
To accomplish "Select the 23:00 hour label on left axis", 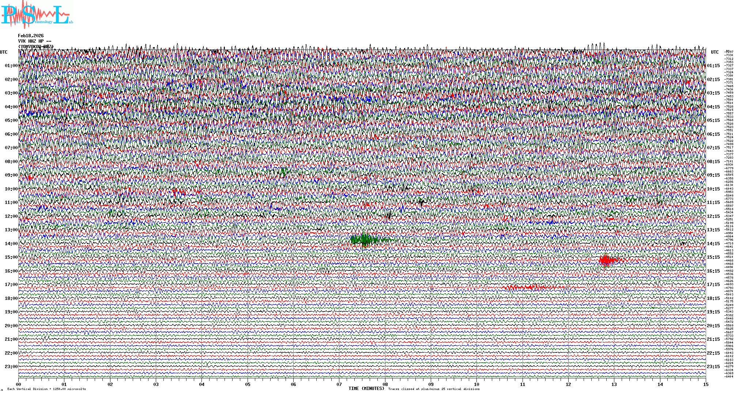I will (x=11, y=367).
